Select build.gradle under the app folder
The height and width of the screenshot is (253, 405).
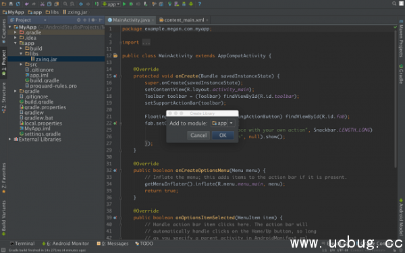(42, 80)
